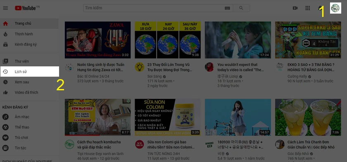Open Soi Sáng channel name
347x162 pixels.
coord(155,76)
